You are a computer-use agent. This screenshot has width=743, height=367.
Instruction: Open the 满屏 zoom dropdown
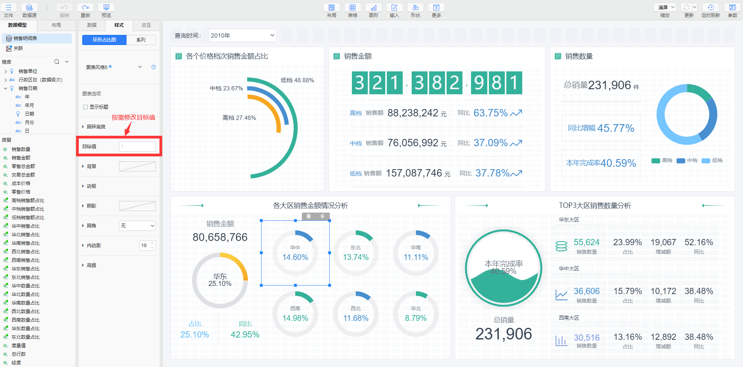click(665, 7)
